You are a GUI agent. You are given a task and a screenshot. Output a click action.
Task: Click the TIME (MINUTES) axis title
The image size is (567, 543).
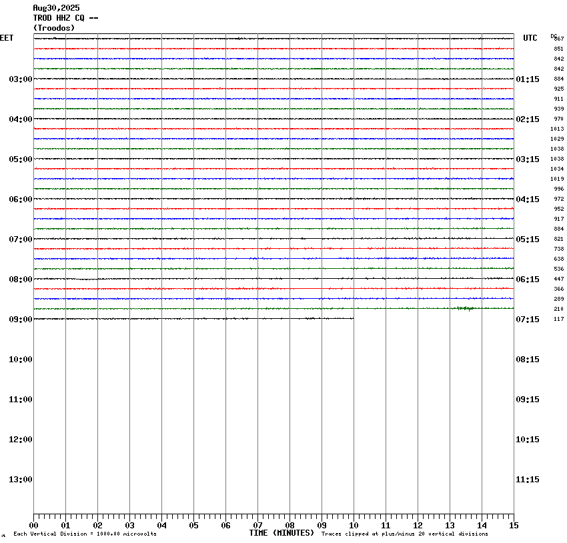(x=281, y=533)
